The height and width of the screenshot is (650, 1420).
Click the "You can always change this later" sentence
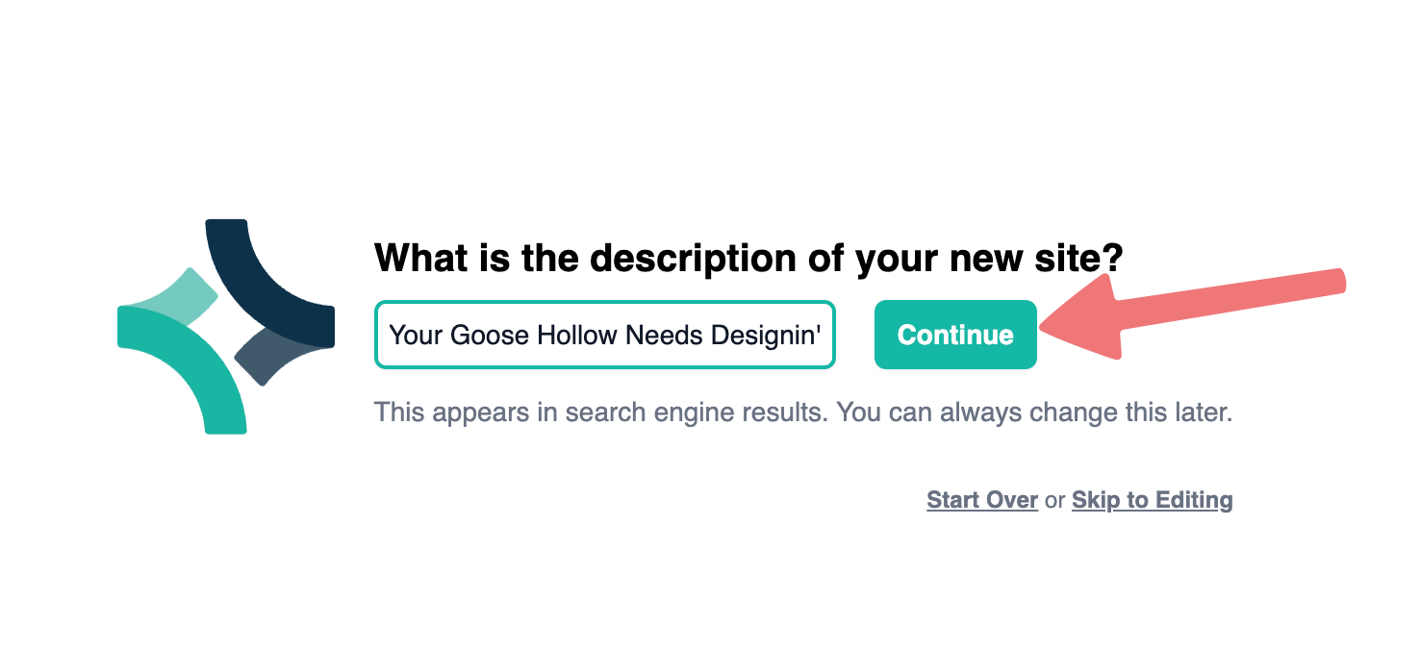click(x=1034, y=413)
